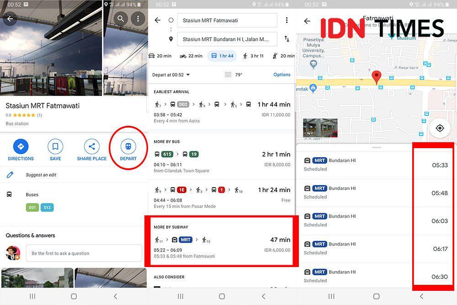Tap the red location pin on map
The height and width of the screenshot is (305, 457).
tap(377, 77)
